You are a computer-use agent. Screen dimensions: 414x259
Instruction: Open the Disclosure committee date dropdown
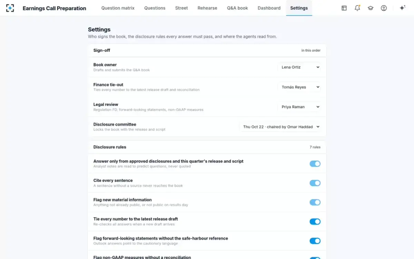click(x=280, y=127)
